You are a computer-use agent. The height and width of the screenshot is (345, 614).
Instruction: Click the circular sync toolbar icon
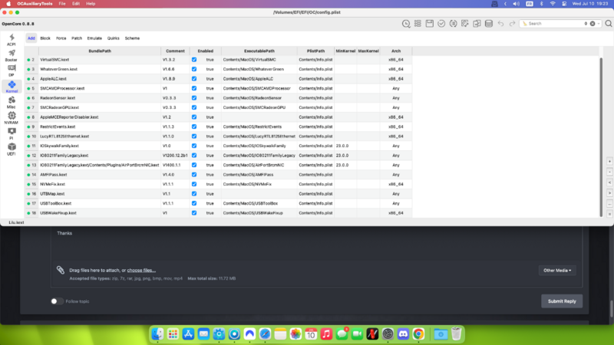[x=453, y=24]
